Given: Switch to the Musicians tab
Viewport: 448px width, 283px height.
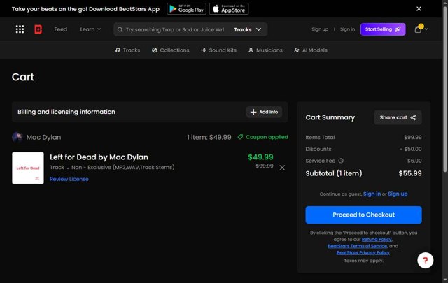Looking at the screenshot, I should [x=265, y=50].
